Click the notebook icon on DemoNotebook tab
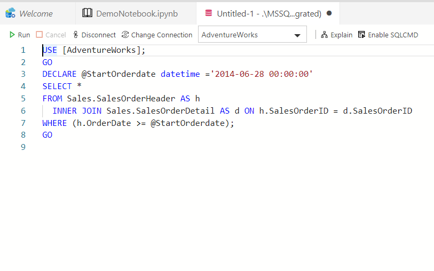434x271 pixels. [87, 13]
